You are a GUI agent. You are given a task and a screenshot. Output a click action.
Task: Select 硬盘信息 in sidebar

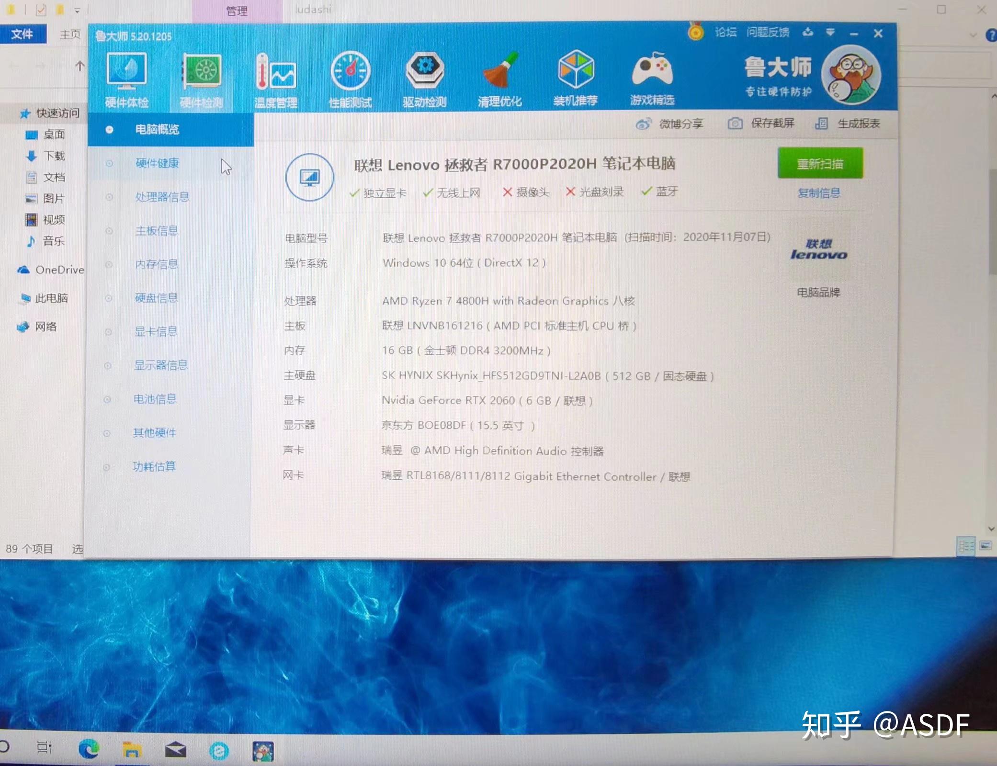coord(169,298)
